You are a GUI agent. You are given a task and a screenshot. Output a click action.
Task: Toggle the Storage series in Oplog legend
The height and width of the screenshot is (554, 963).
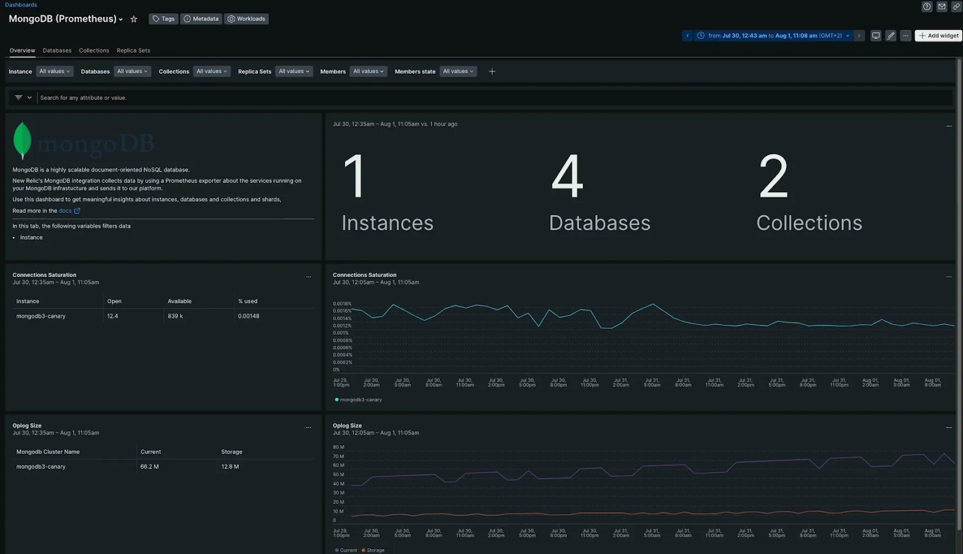click(x=373, y=550)
